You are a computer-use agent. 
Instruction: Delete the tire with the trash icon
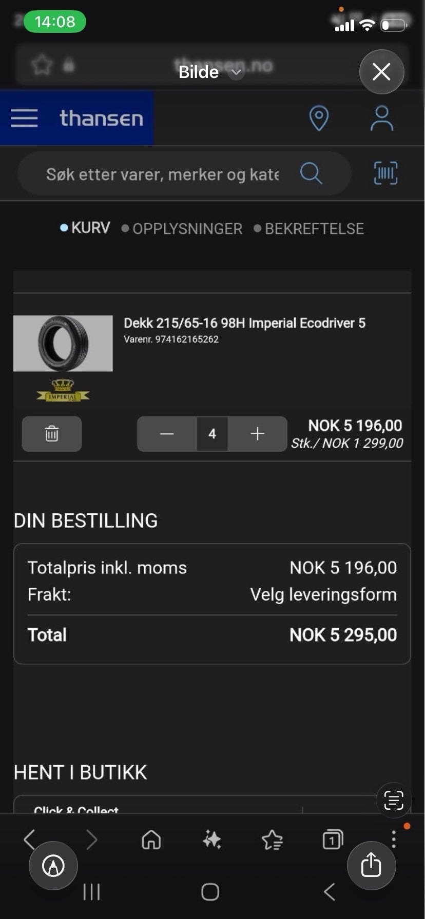pos(52,434)
